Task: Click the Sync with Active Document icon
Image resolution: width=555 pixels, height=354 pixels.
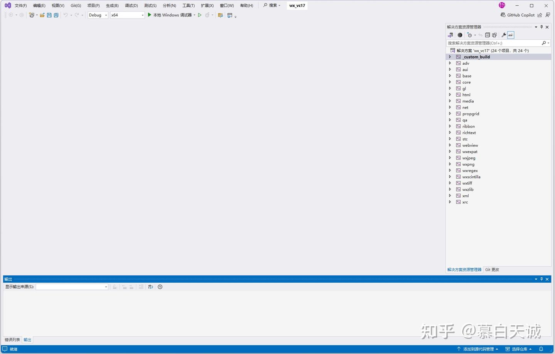Action: point(480,35)
